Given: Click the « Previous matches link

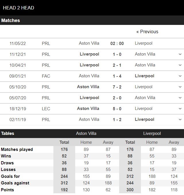Looking at the screenshot, I should pyautogui.click(x=147, y=31).
